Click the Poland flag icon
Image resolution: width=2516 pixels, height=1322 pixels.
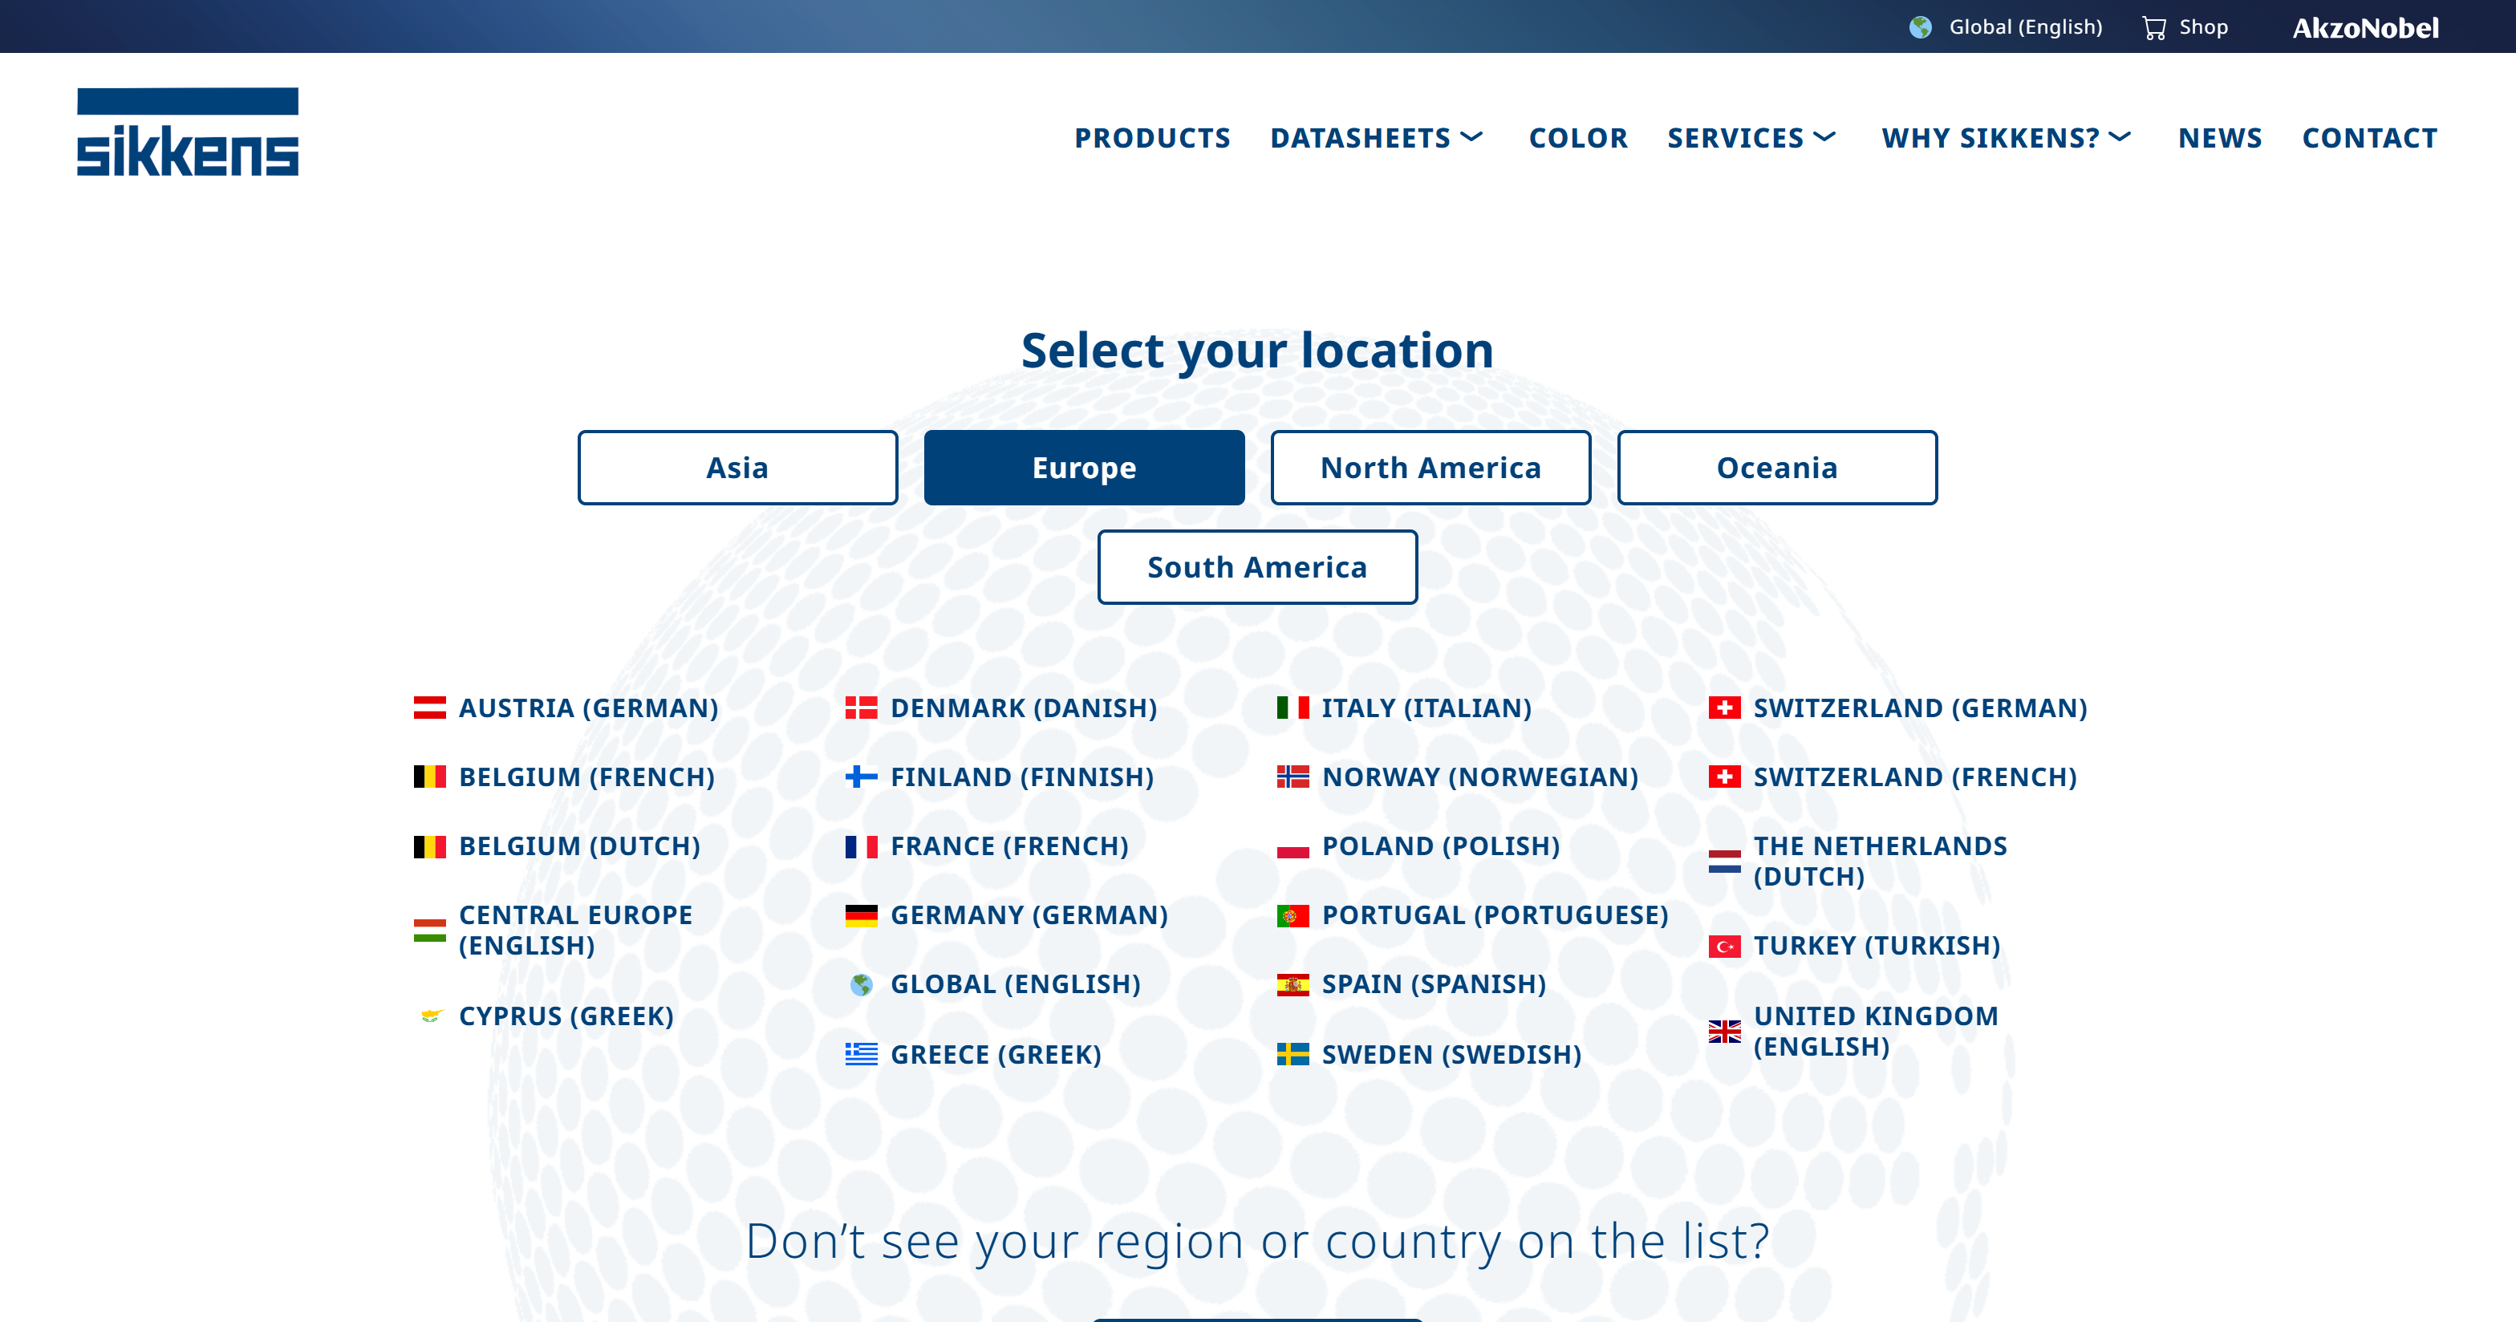(x=1293, y=846)
